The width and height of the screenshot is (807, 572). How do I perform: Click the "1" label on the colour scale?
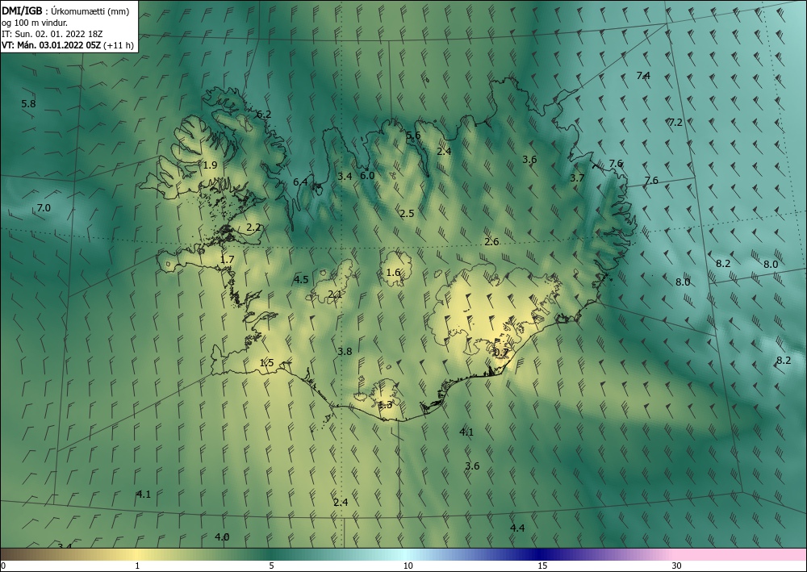click(137, 566)
